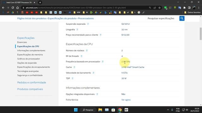Select Especificações de encapsulamento in sidebar
202x113 pixels.
pyautogui.click(x=33, y=67)
